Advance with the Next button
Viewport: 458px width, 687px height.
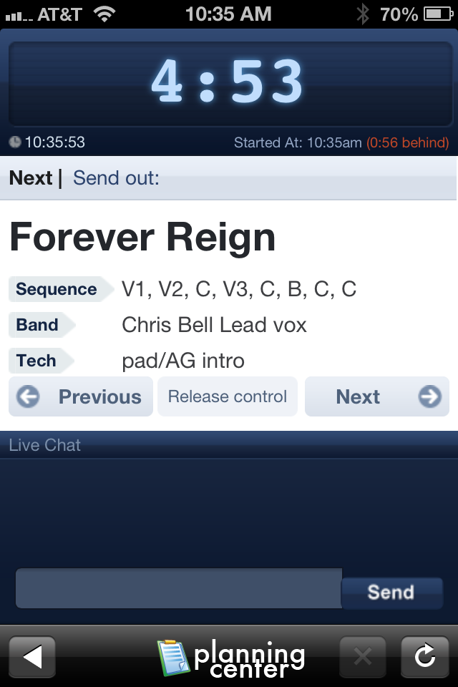click(377, 396)
